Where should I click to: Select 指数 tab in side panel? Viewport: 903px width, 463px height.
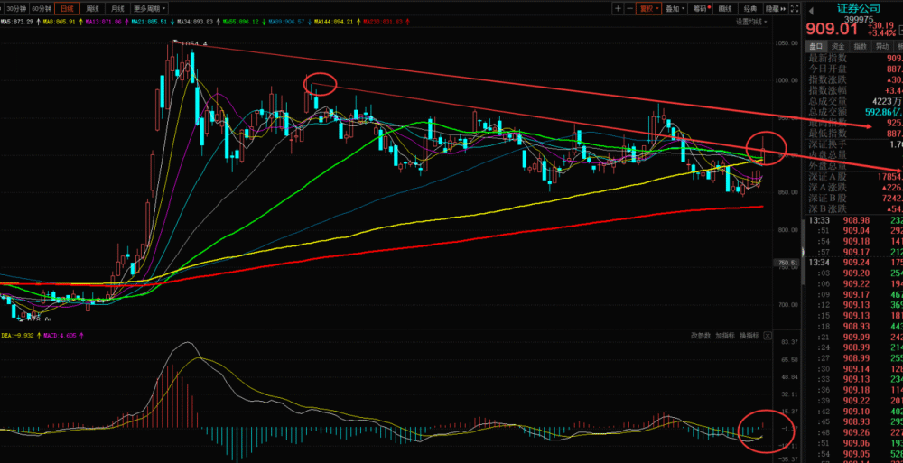tap(861, 46)
